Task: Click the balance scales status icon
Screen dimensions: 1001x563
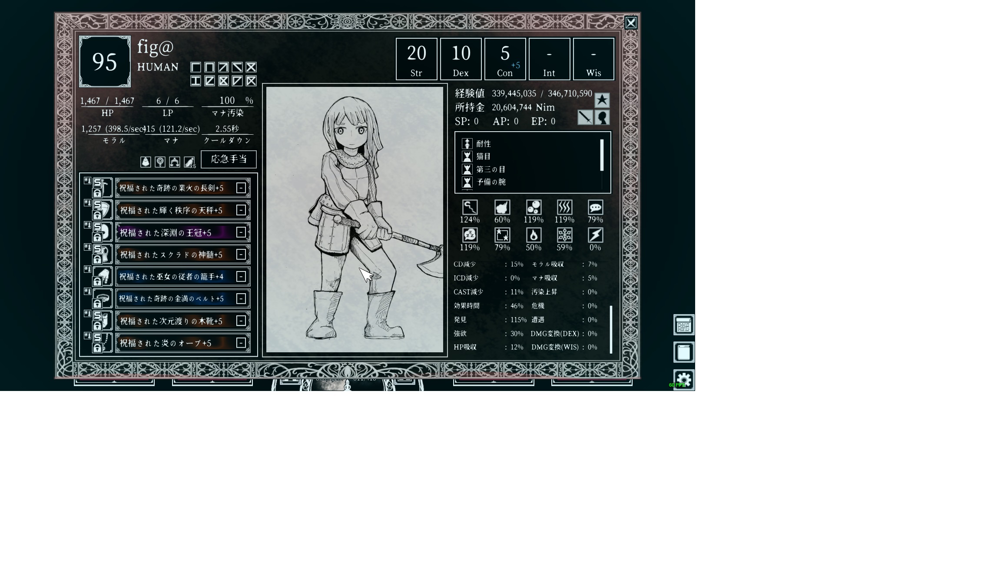Action: [175, 162]
